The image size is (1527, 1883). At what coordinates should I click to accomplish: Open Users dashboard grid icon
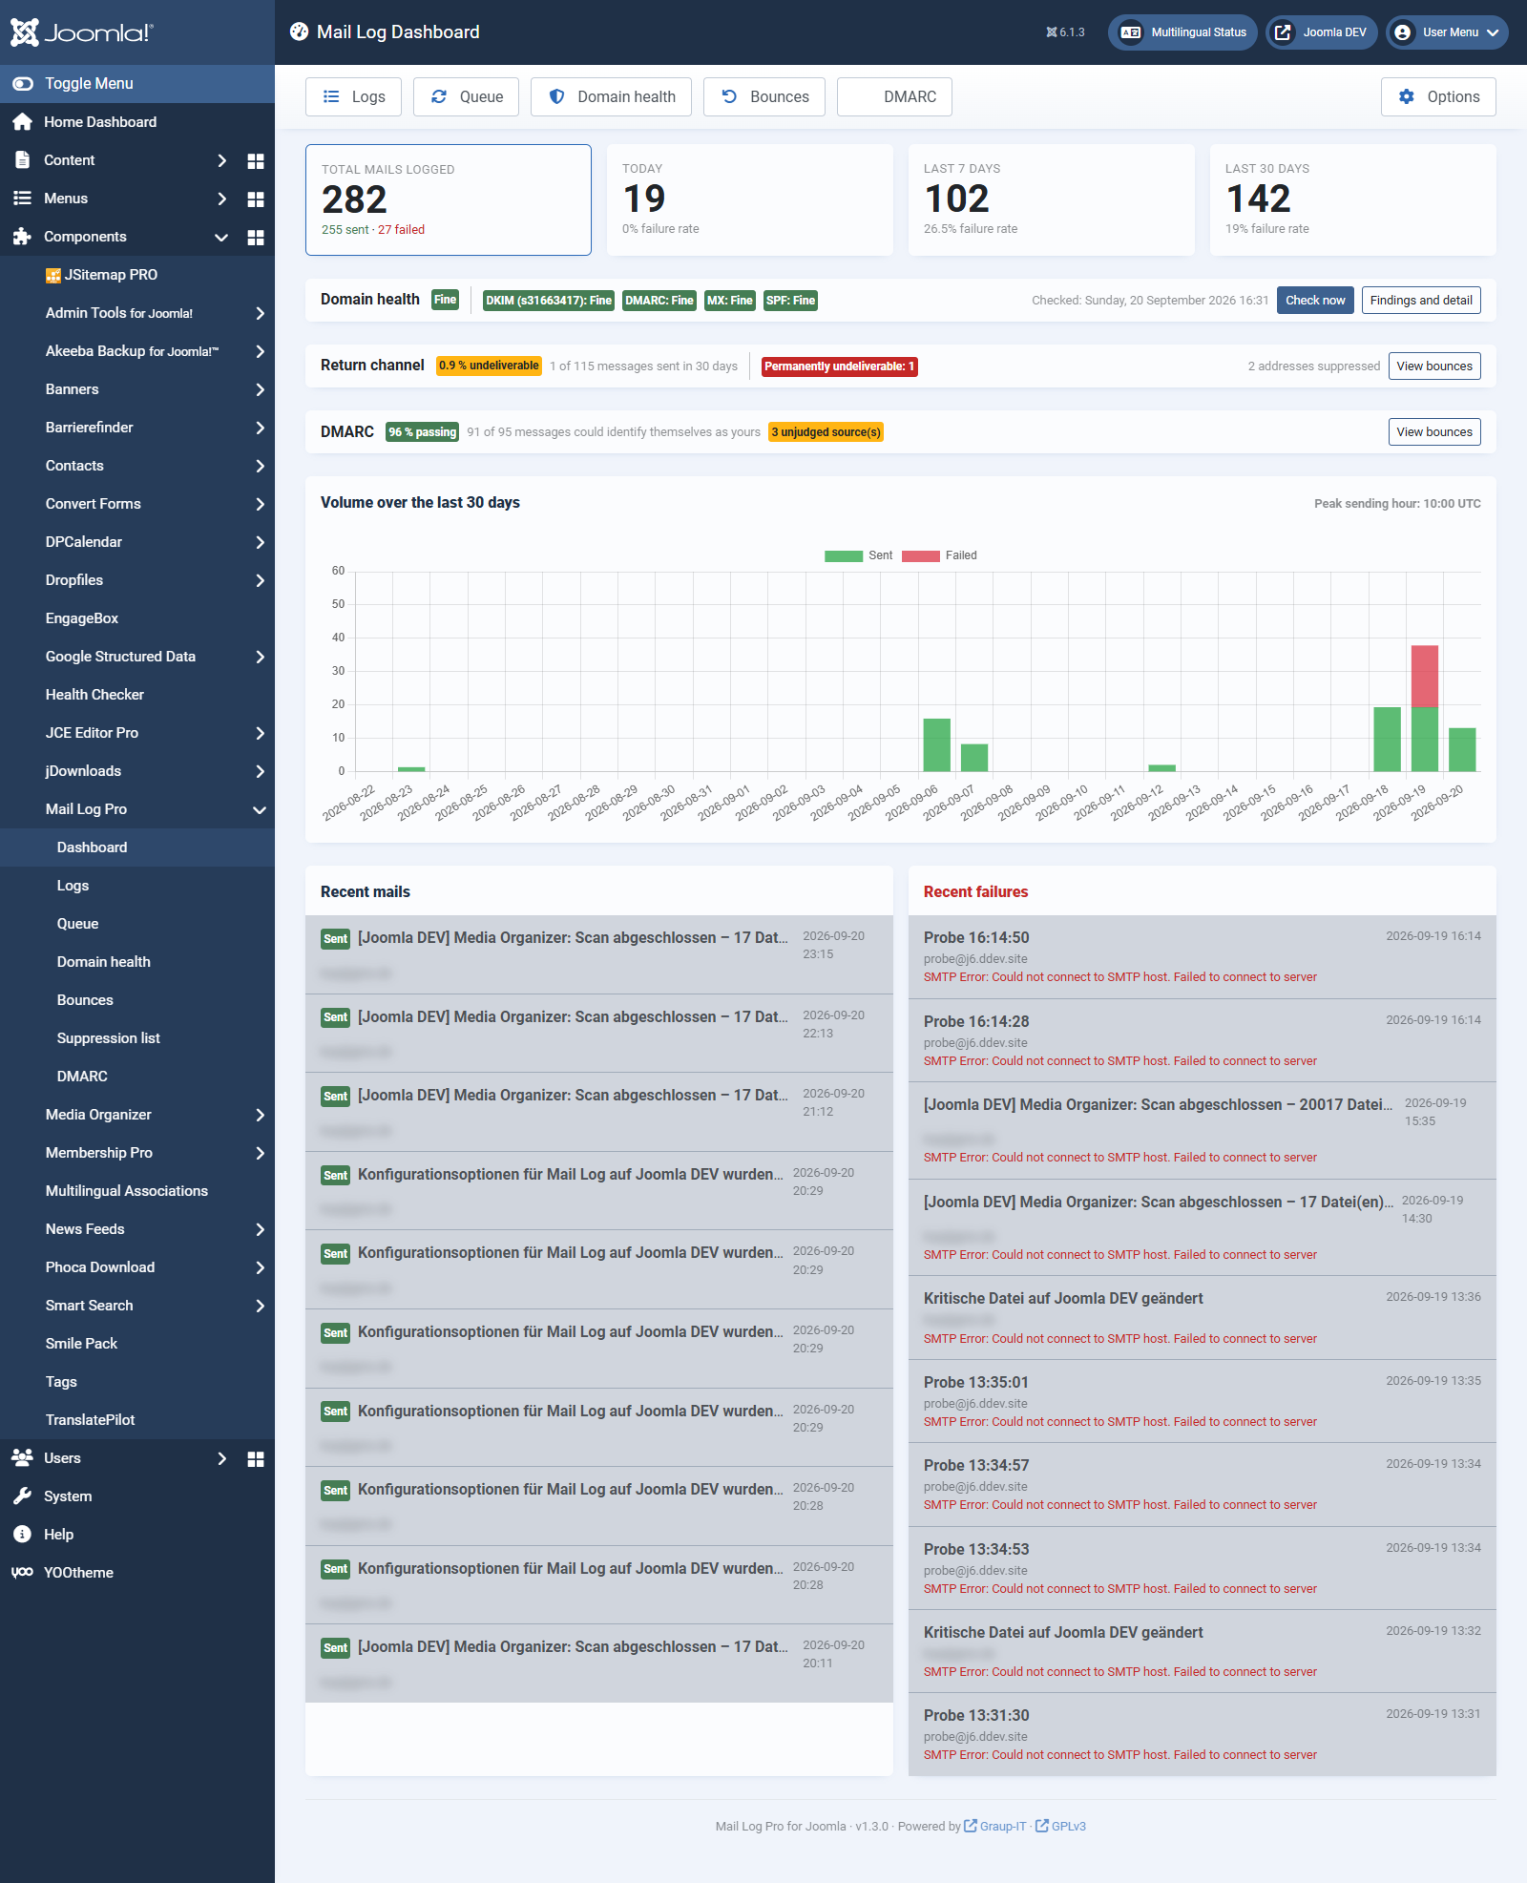pyautogui.click(x=256, y=1459)
